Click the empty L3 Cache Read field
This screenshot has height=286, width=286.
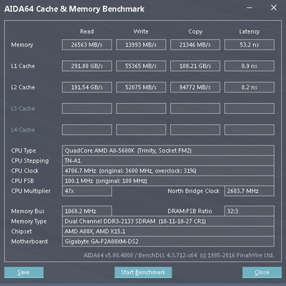(87, 108)
